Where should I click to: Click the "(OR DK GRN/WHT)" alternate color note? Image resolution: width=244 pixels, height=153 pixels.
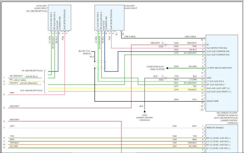coord(29,83)
